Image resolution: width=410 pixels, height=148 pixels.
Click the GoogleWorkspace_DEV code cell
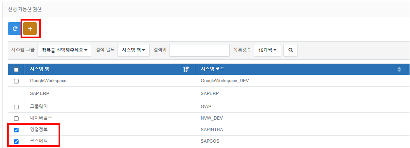coord(301,81)
